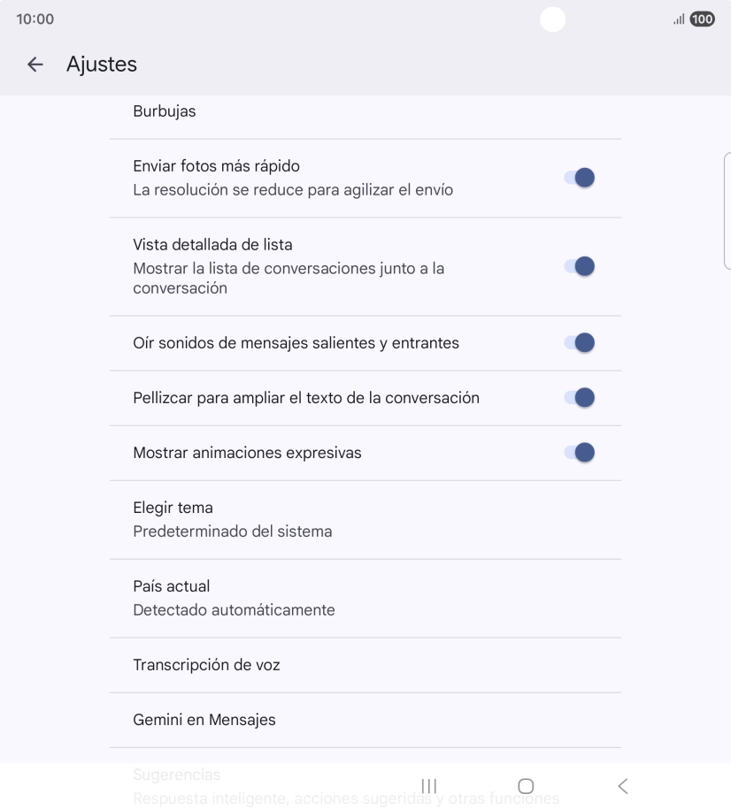Tap the recent apps navigation button
This screenshot has height=810, width=731.
point(428,785)
